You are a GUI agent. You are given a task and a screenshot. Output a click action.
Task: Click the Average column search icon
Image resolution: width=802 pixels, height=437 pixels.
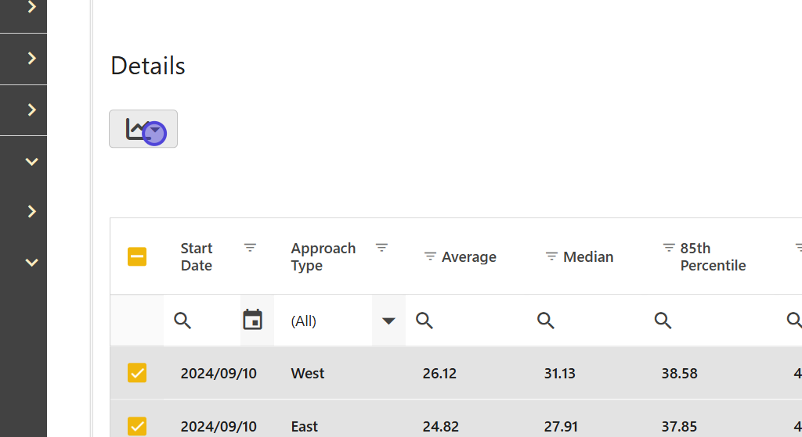pyautogui.click(x=424, y=321)
